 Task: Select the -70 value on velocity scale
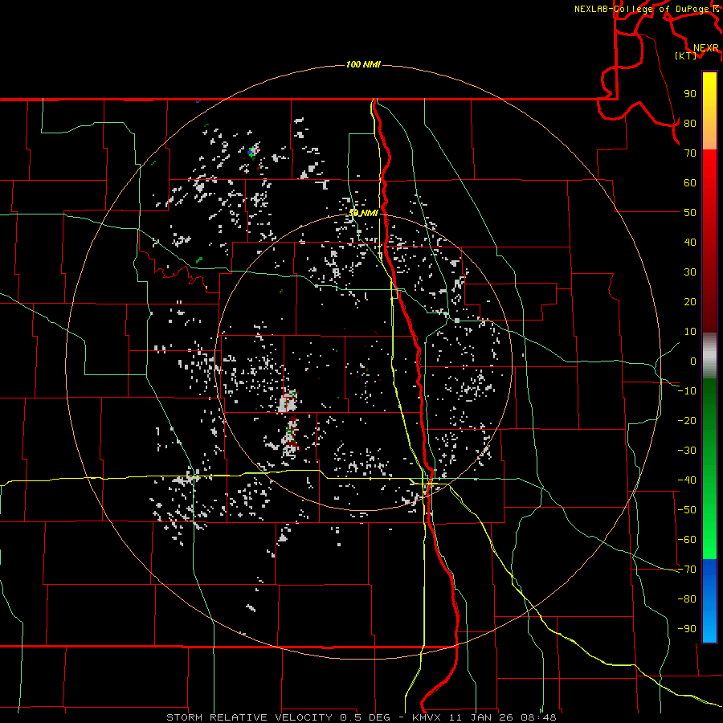pyautogui.click(x=687, y=570)
